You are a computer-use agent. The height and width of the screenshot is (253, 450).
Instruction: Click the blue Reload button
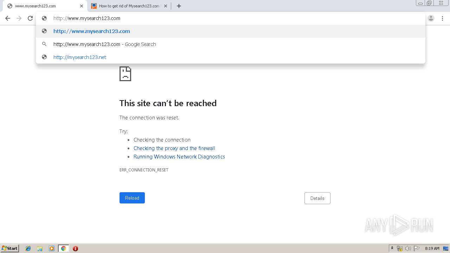(132, 198)
